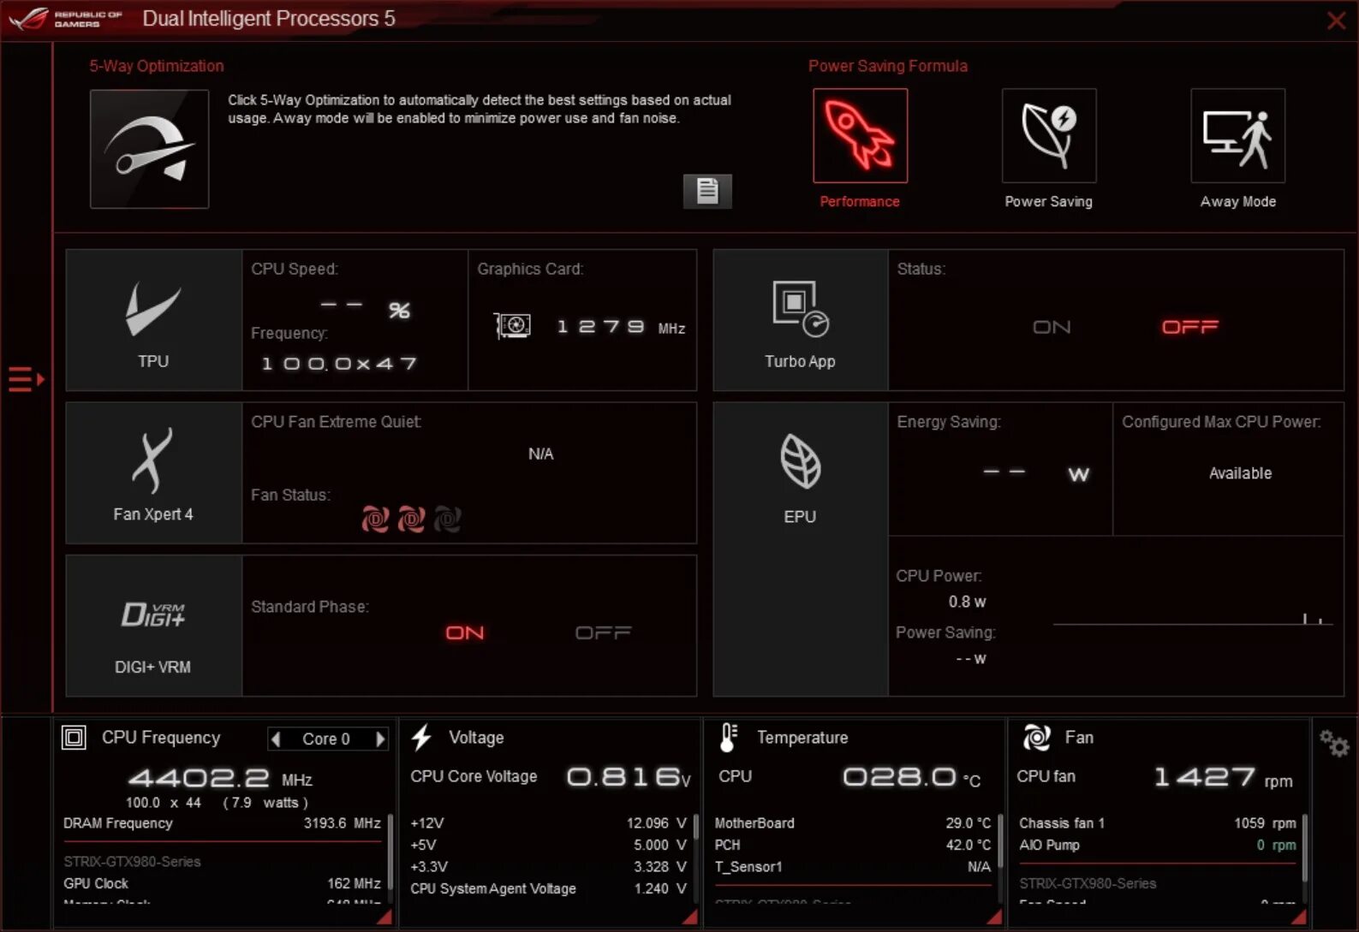1359x932 pixels.
Task: Expand the Voltage panel corner arrow
Action: [x=690, y=917]
